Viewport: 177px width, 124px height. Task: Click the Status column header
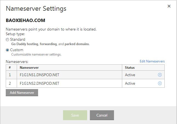coord(130,68)
